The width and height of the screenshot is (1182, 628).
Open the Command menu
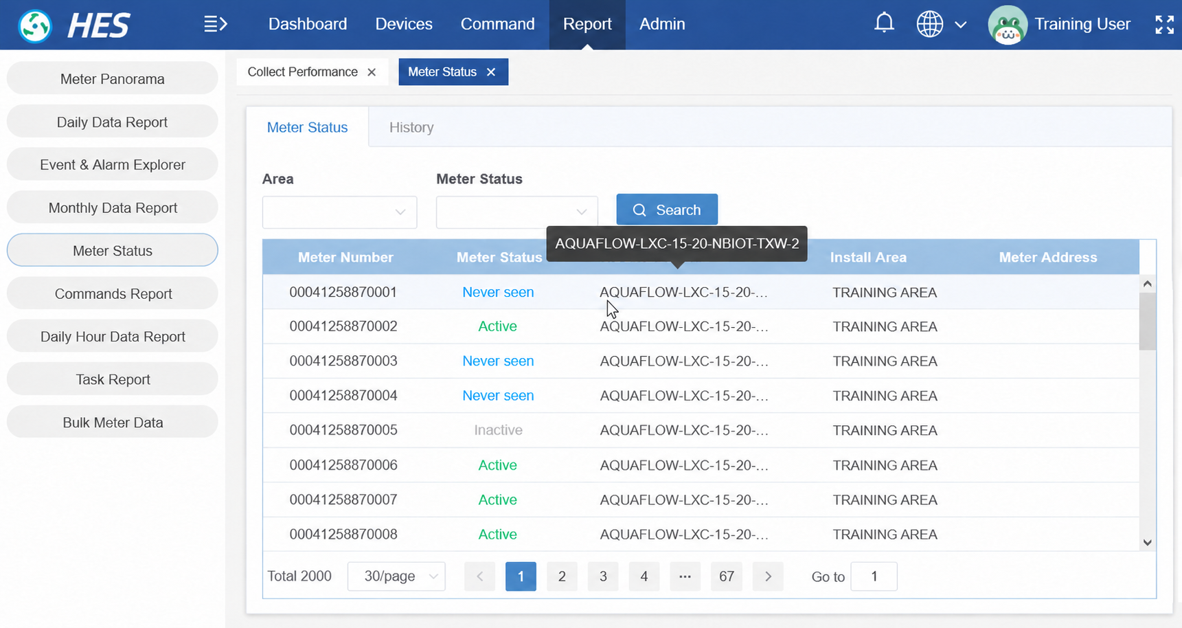[497, 24]
